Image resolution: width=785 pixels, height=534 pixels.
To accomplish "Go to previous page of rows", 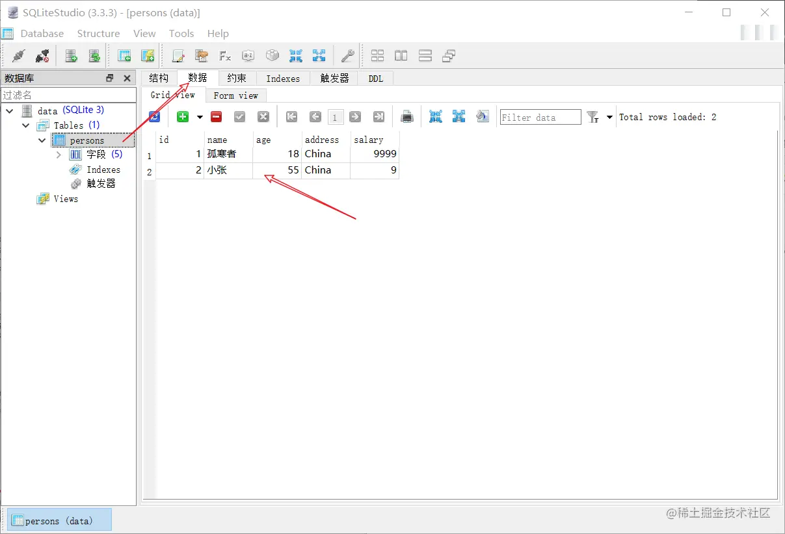I will coord(315,117).
